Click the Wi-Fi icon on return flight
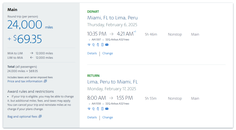236x130 pixels. (x=89, y=109)
